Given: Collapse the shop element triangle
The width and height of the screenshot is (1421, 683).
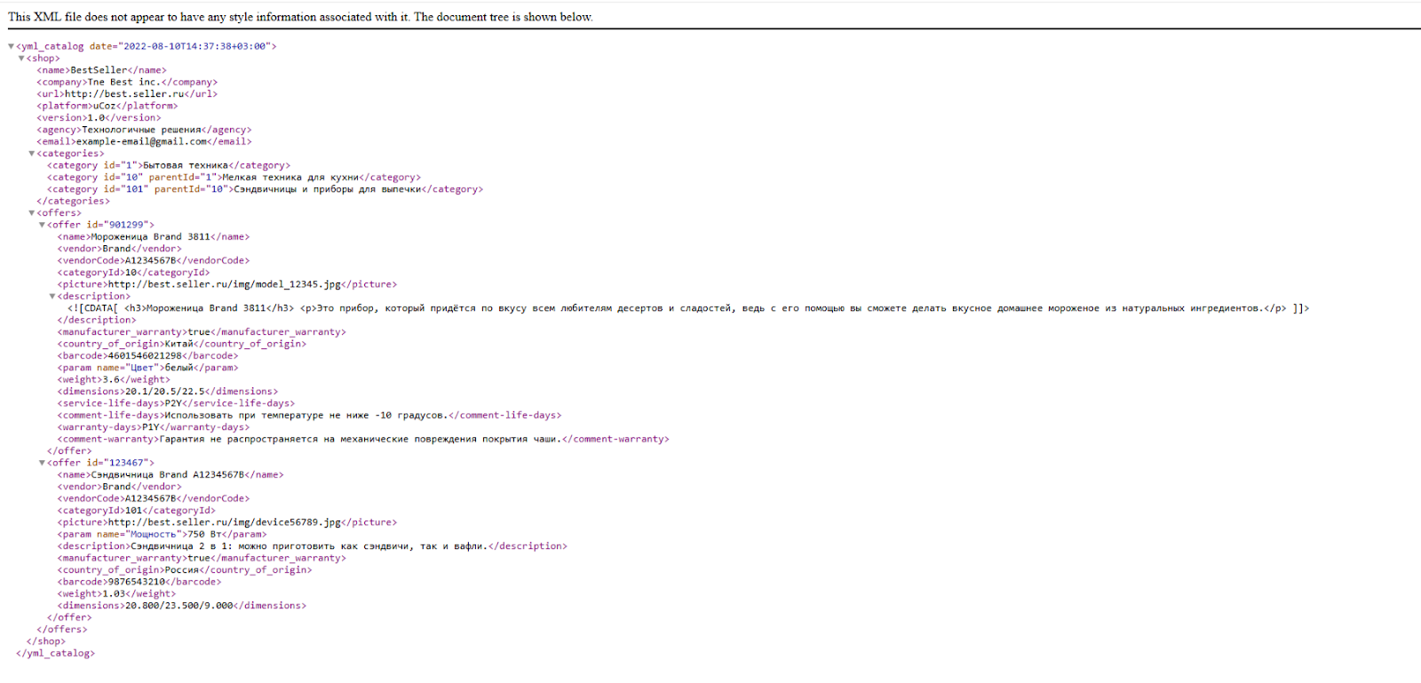Looking at the screenshot, I should [22, 59].
